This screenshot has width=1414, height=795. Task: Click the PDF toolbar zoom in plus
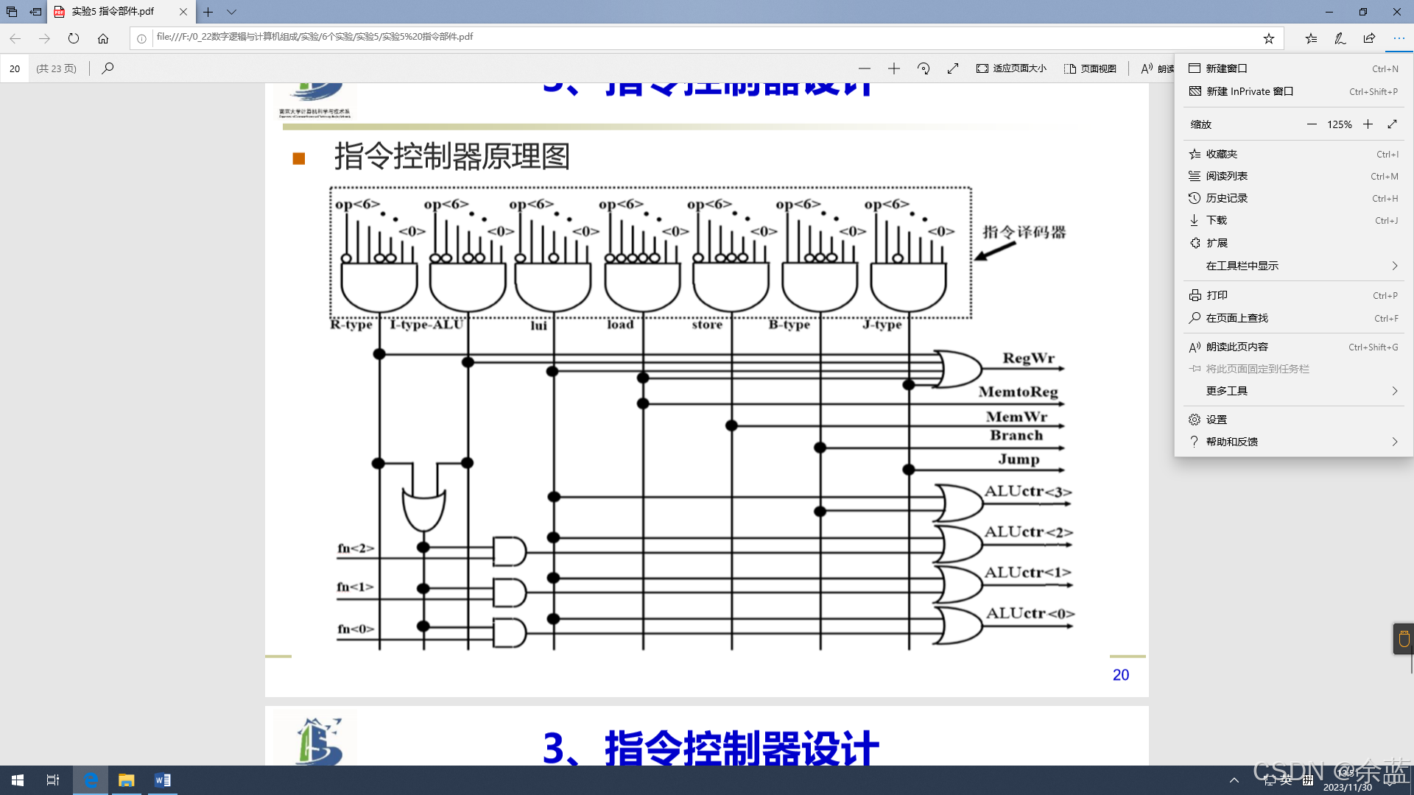click(x=894, y=68)
